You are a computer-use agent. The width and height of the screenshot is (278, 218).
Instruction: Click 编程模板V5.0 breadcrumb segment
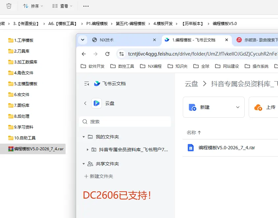(x=225, y=24)
